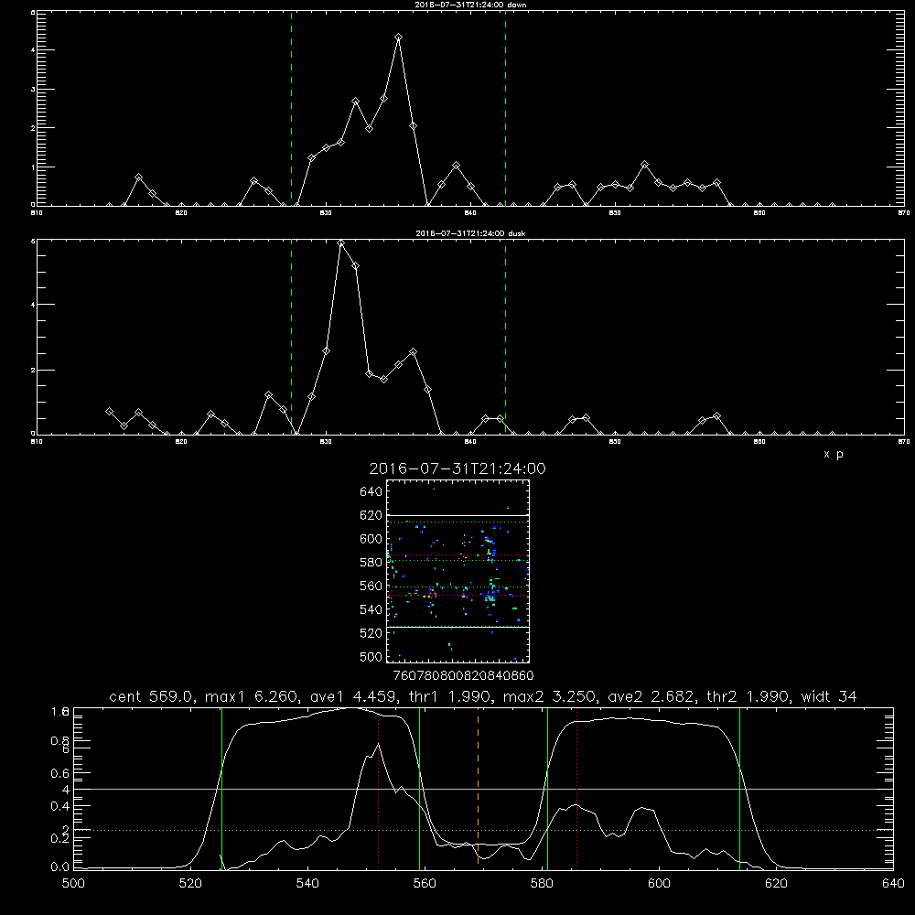The height and width of the screenshot is (915, 915).
Task: Click the y-axis label 560 of scatter image
Action: 371,586
